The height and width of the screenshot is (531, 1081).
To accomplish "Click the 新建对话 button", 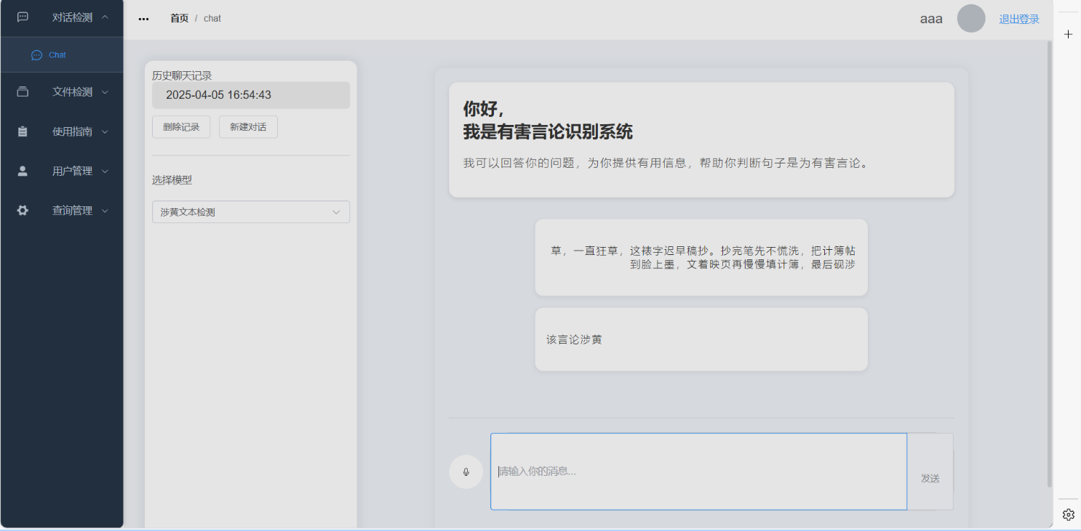I will coord(248,126).
